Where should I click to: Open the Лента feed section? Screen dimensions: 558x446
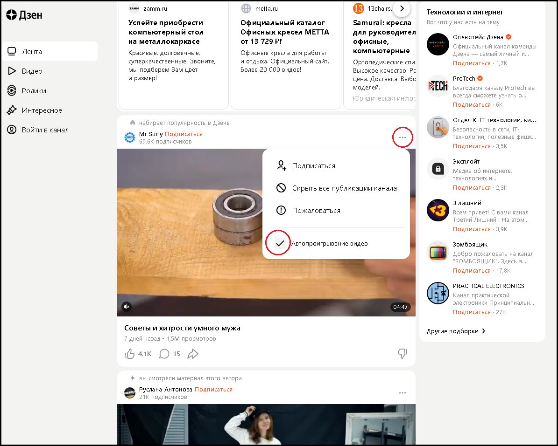50,51
